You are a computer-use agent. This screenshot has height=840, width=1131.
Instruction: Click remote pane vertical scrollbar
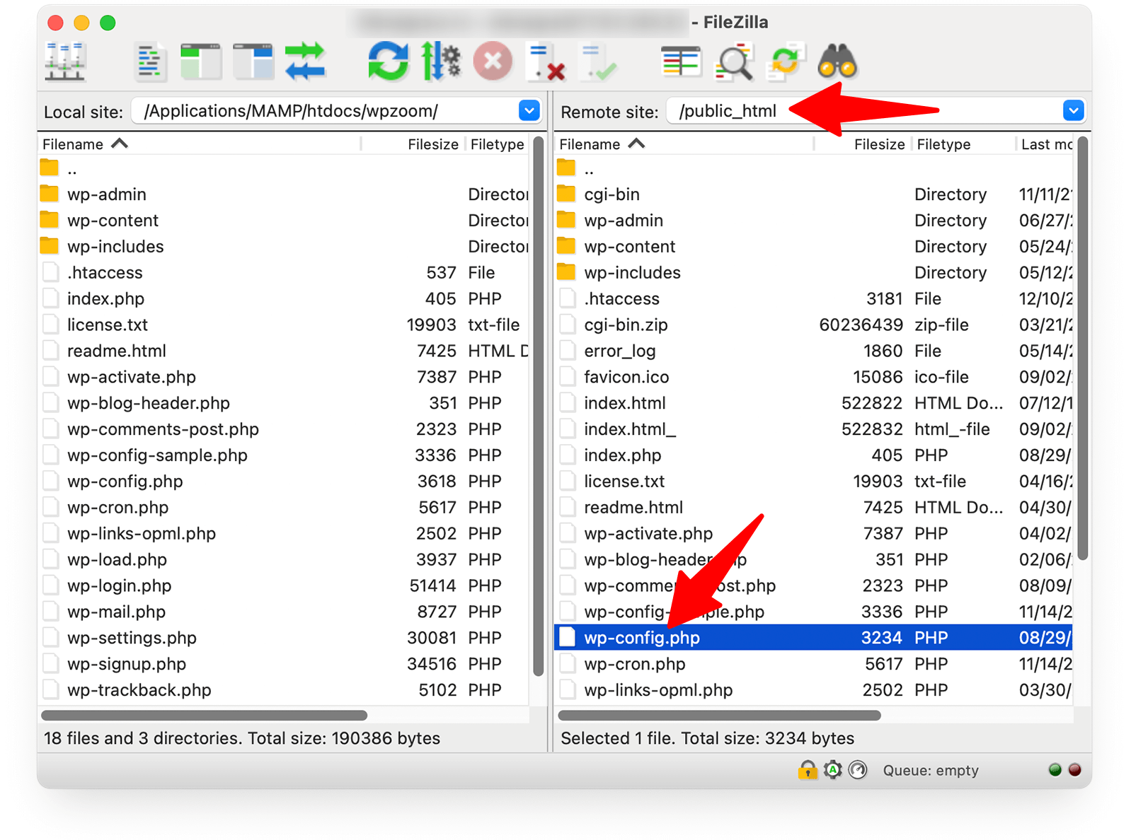(1082, 349)
